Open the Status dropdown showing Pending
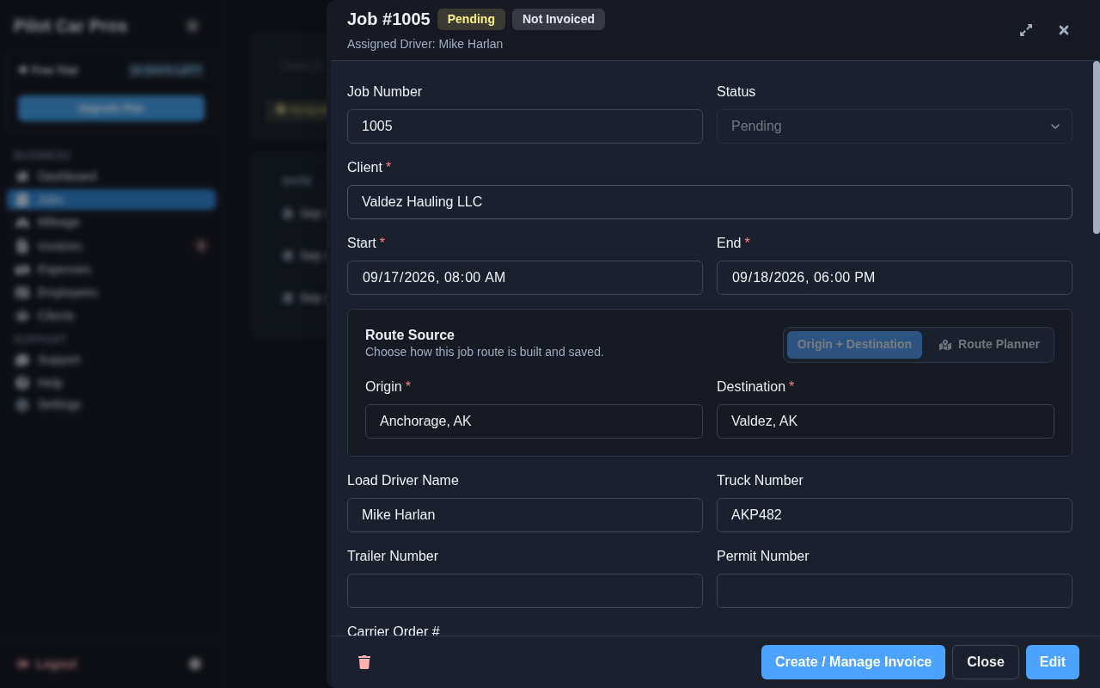Image resolution: width=1100 pixels, height=688 pixels. pos(895,126)
